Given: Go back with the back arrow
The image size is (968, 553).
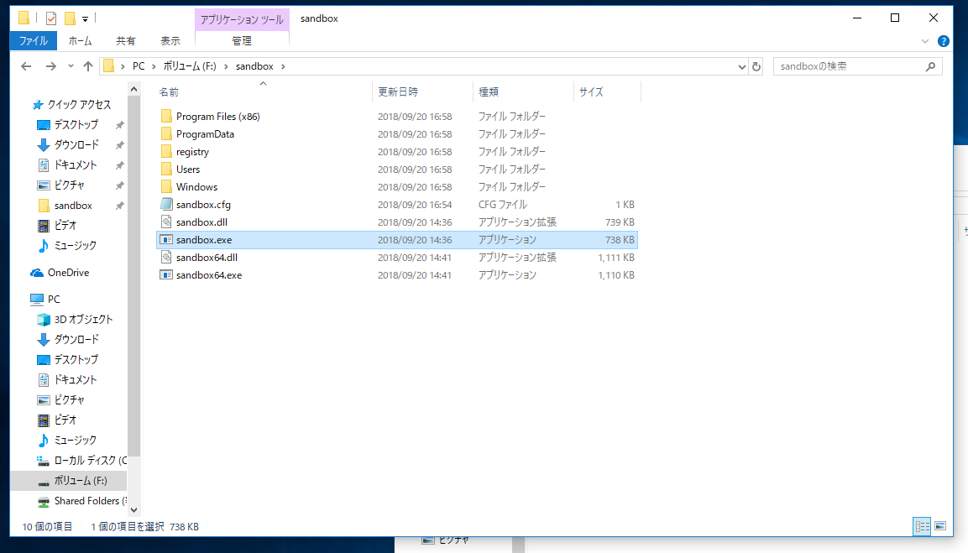Looking at the screenshot, I should [x=26, y=66].
